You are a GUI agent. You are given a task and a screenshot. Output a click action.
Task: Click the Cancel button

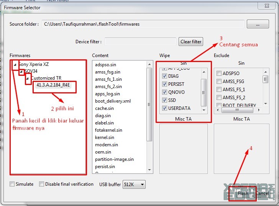[262, 193]
